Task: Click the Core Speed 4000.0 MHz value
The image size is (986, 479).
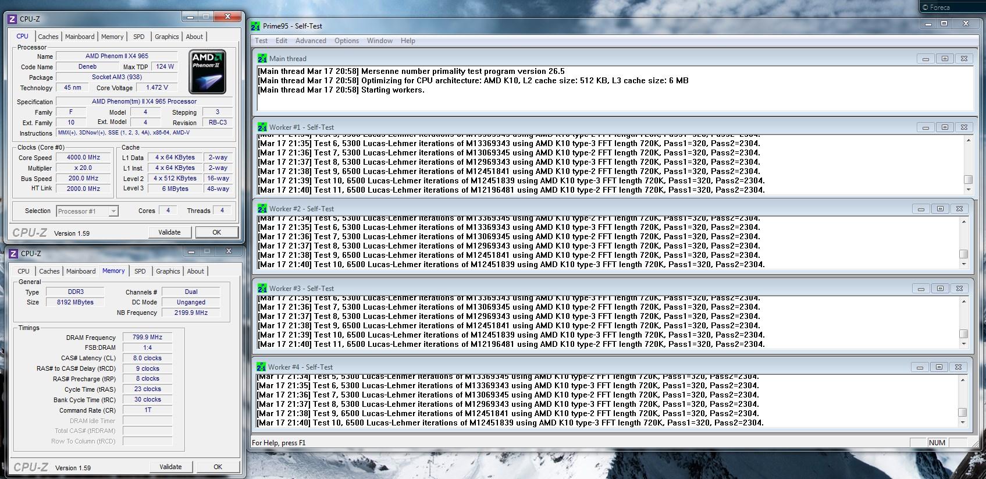Action: tap(84, 157)
